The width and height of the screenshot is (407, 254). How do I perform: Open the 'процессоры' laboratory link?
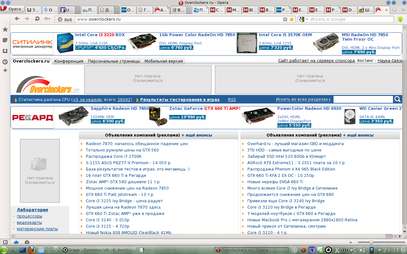(x=30, y=216)
